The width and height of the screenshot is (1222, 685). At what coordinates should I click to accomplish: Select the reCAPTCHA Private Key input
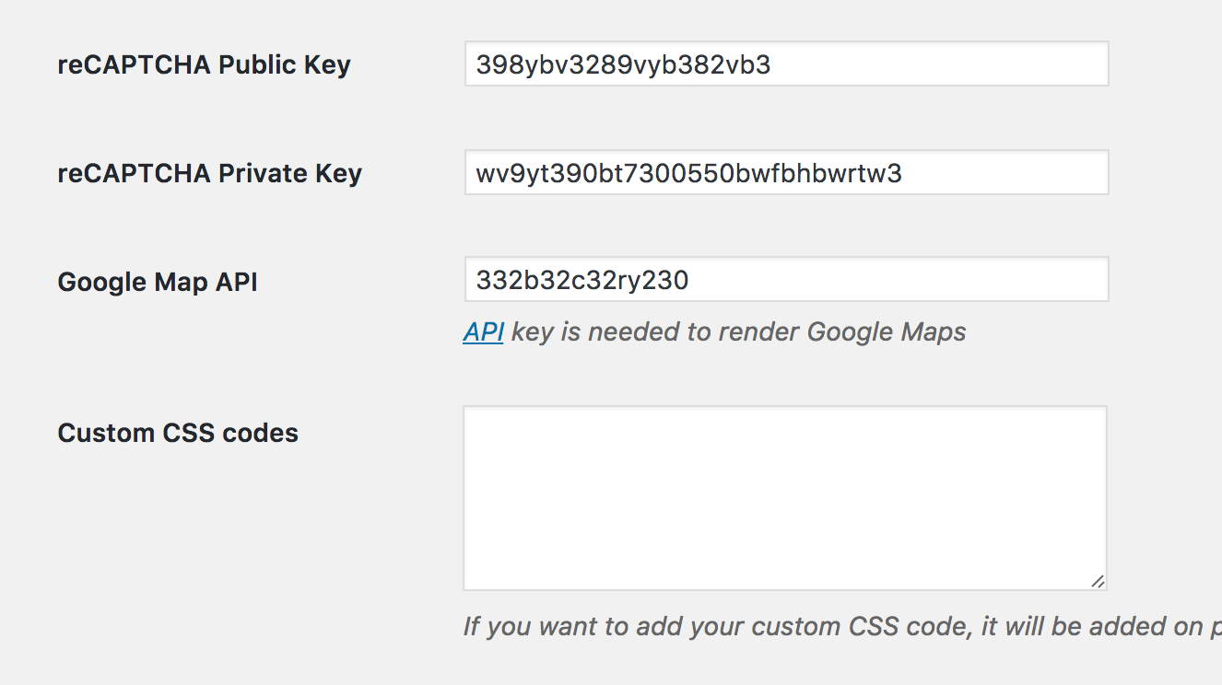pyautogui.click(x=786, y=172)
